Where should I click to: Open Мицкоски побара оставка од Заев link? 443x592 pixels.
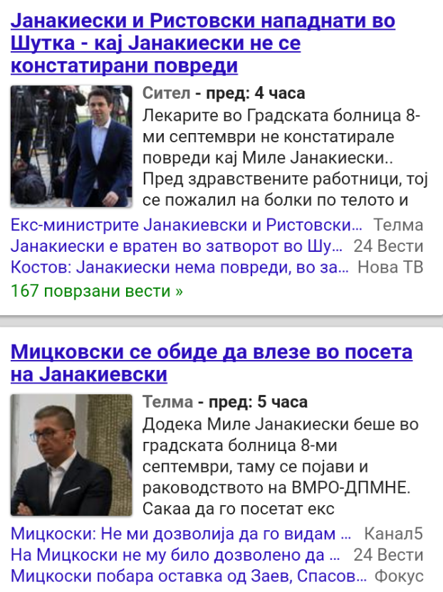[189, 576]
